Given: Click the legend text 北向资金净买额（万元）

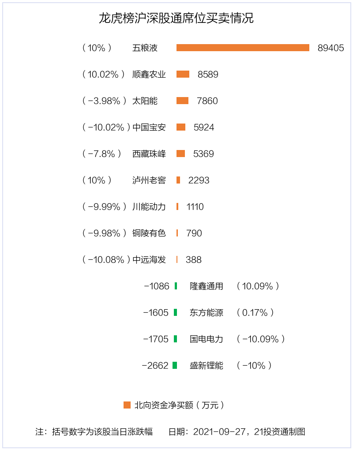Looking at the screenshot, I should click(179, 405).
